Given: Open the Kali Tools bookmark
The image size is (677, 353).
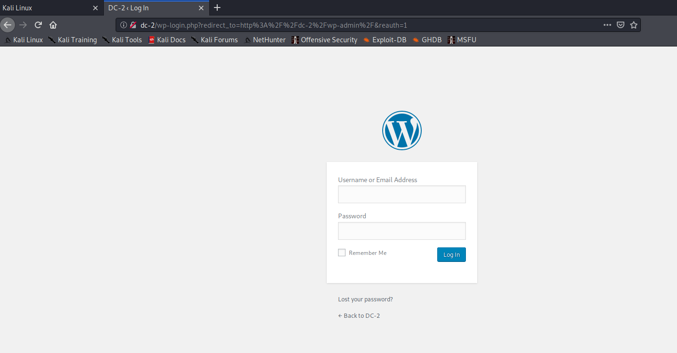Looking at the screenshot, I should (x=122, y=40).
